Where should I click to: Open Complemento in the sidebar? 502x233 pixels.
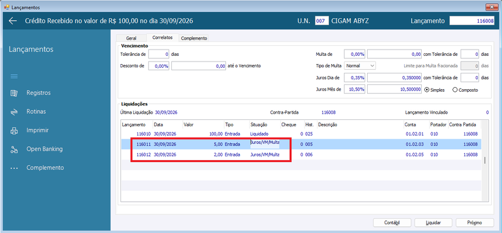pos(45,168)
